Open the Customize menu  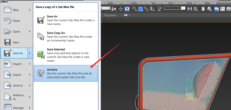tap(180, 3)
